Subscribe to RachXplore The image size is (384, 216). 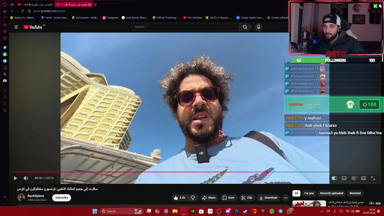tap(61, 198)
